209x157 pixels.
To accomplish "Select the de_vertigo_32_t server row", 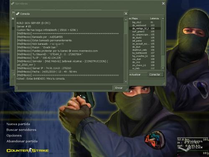I will point(145,28).
